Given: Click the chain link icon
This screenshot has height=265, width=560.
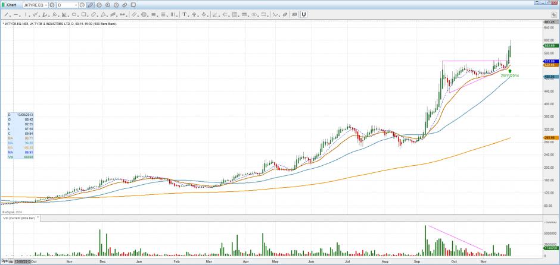Looking at the screenshot, I should pos(125,5).
